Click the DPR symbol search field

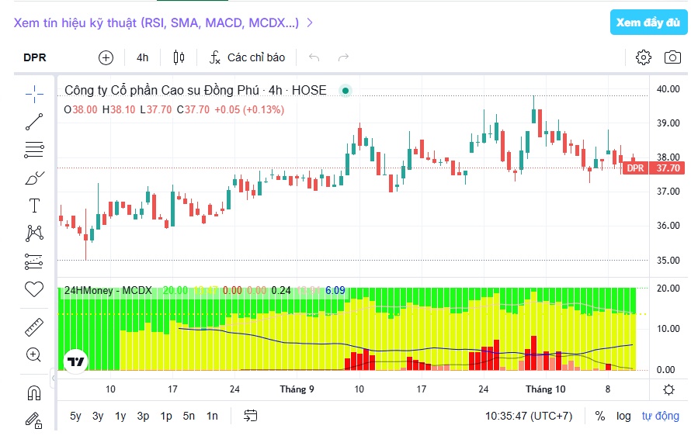click(x=35, y=57)
